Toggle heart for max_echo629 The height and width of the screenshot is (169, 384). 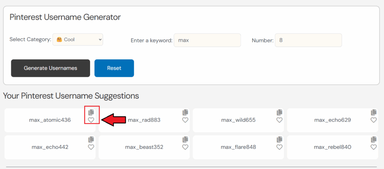click(373, 120)
